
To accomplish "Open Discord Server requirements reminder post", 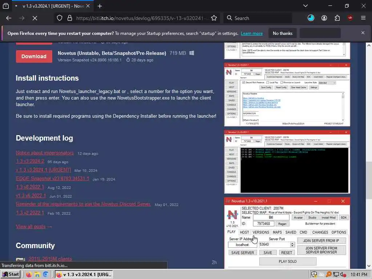I will point(83,204).
